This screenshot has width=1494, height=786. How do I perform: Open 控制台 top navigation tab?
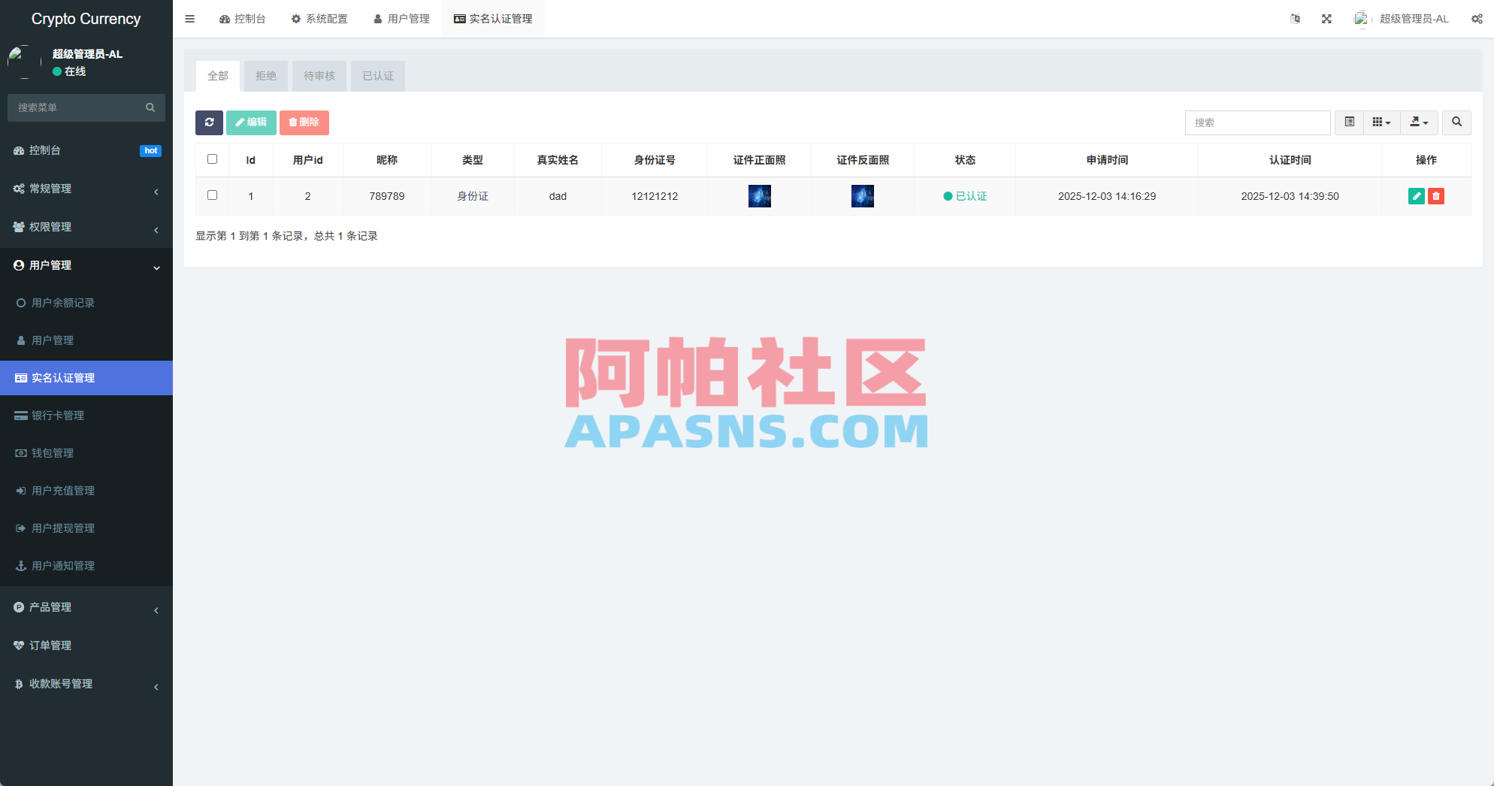click(x=243, y=19)
